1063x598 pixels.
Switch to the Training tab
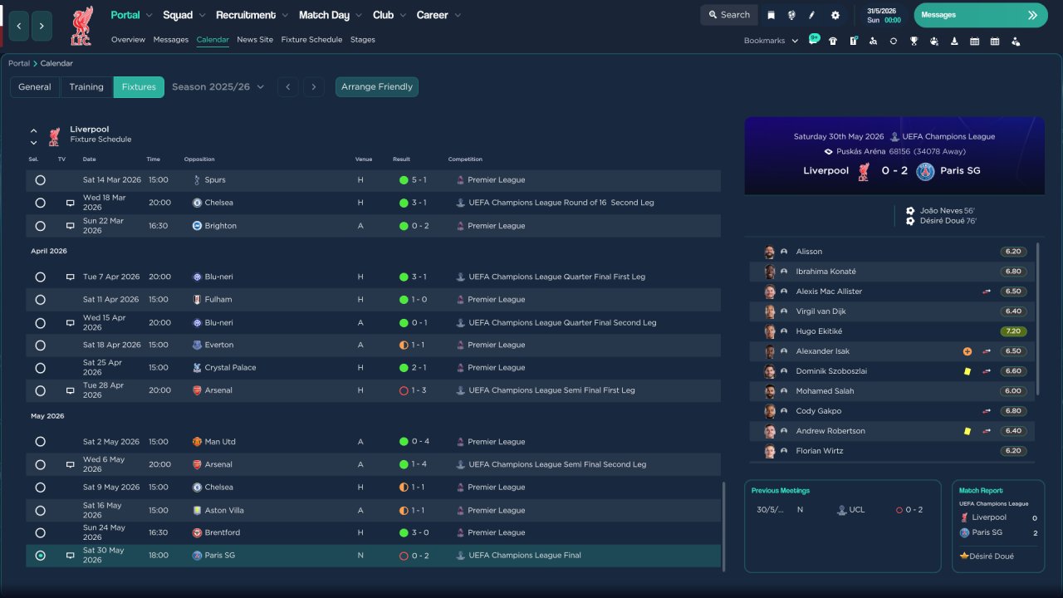[86, 86]
